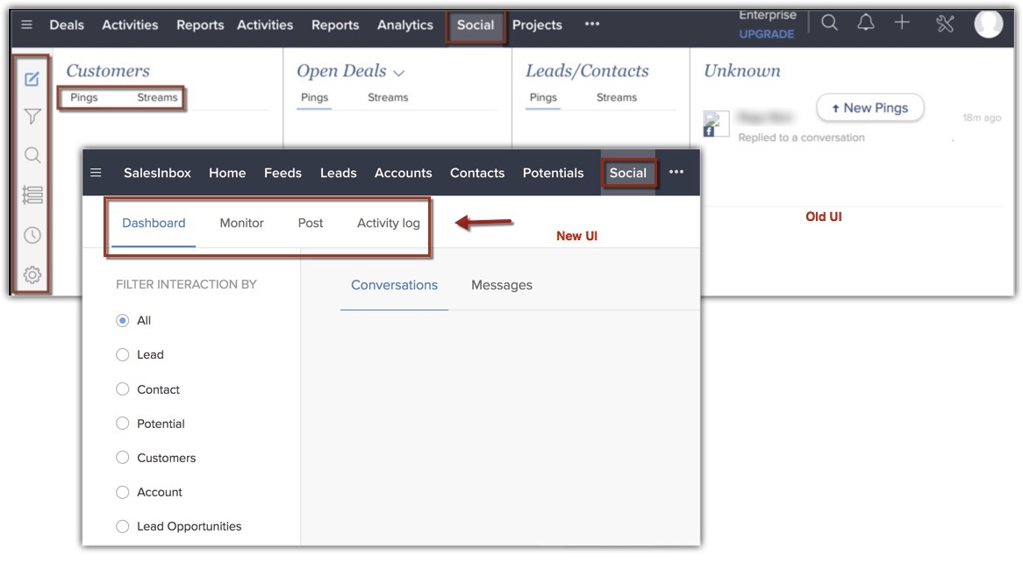This screenshot has width=1023, height=563.
Task: Open Deals module in Old UI navbar
Action: (x=67, y=25)
